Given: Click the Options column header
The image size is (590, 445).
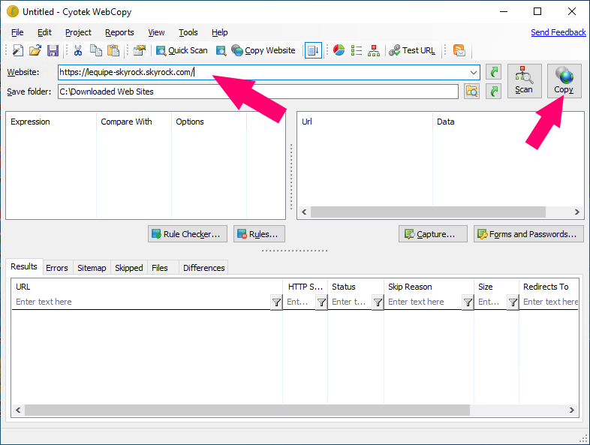Looking at the screenshot, I should 209,122.
